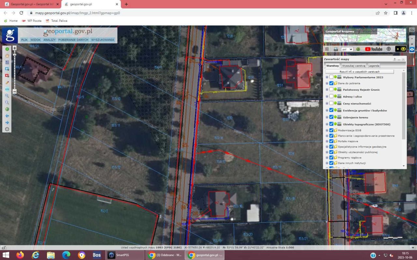Click the green question-mark help icon
The height and width of the screenshot is (260, 417).
(358, 49)
